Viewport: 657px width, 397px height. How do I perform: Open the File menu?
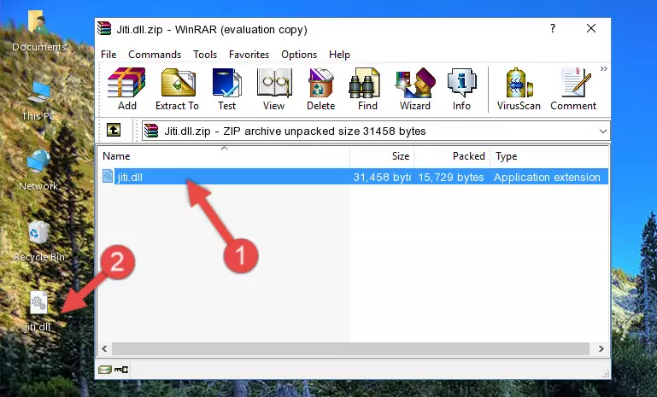(109, 55)
